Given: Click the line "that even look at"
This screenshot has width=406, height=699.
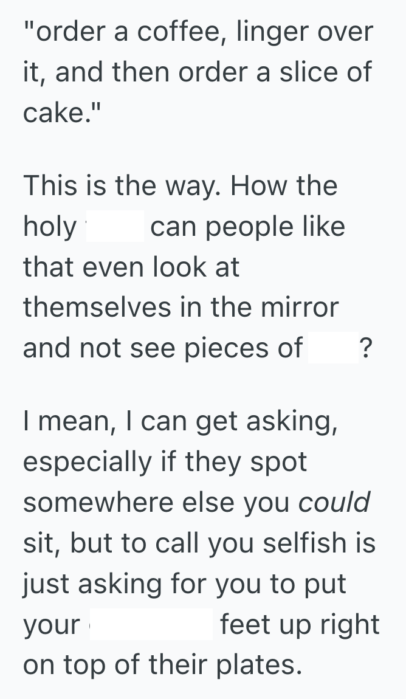Looking at the screenshot, I should pos(131,267).
